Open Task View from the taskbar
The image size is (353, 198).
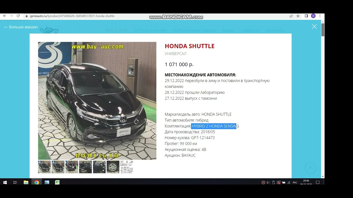[x=15, y=182]
